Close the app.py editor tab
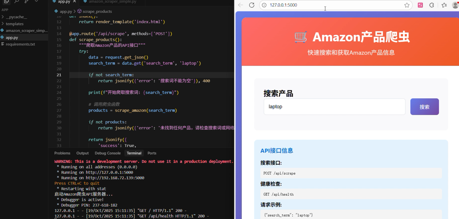This screenshot has width=459, height=219. coord(75,2)
